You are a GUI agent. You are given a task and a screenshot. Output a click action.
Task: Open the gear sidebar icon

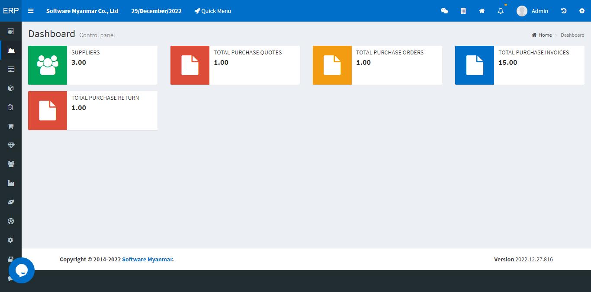tap(11, 240)
